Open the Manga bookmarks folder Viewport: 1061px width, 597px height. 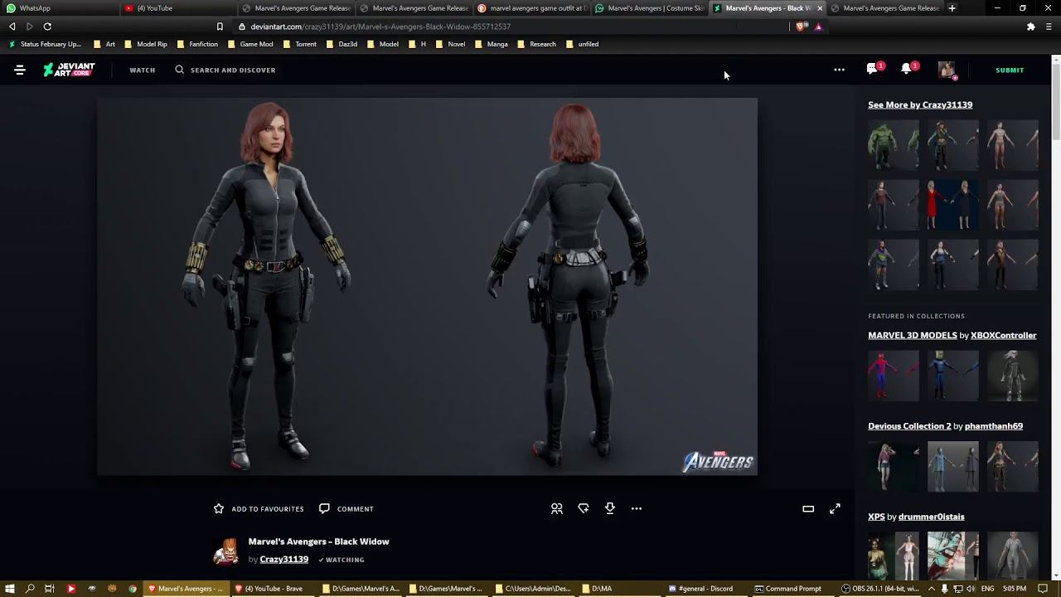492,44
